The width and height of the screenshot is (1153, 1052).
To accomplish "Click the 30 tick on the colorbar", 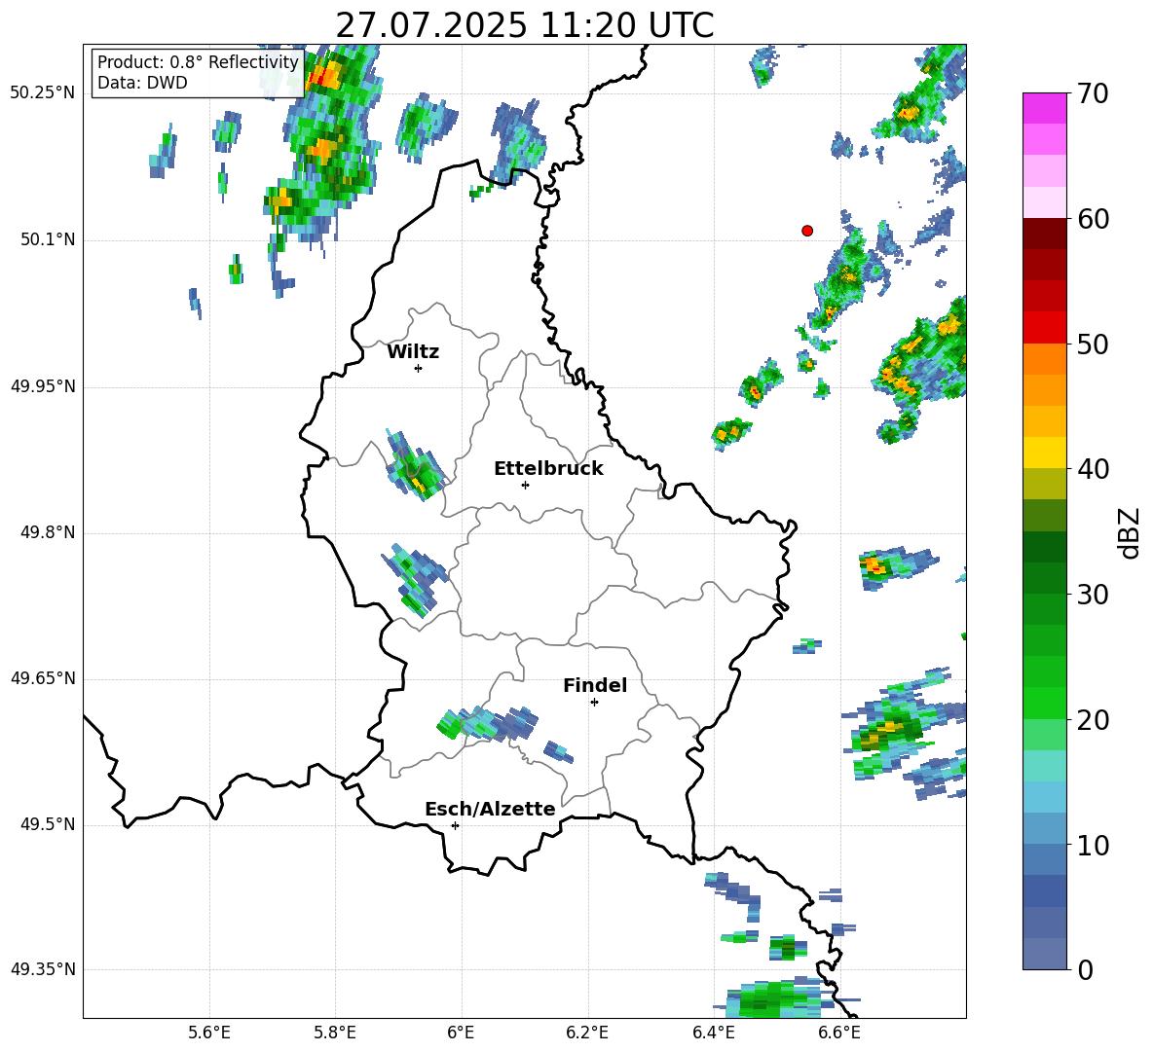I will coord(1093,594).
